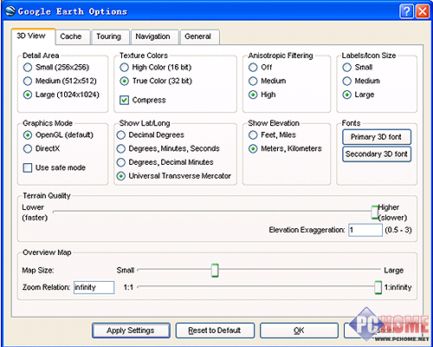
Task: Click the Map Size slider handle
Action: click(215, 271)
